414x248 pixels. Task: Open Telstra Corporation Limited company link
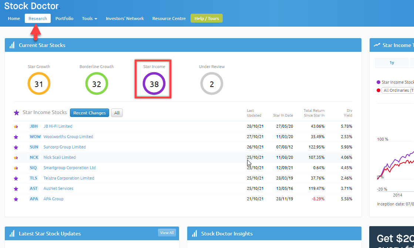coord(69,178)
